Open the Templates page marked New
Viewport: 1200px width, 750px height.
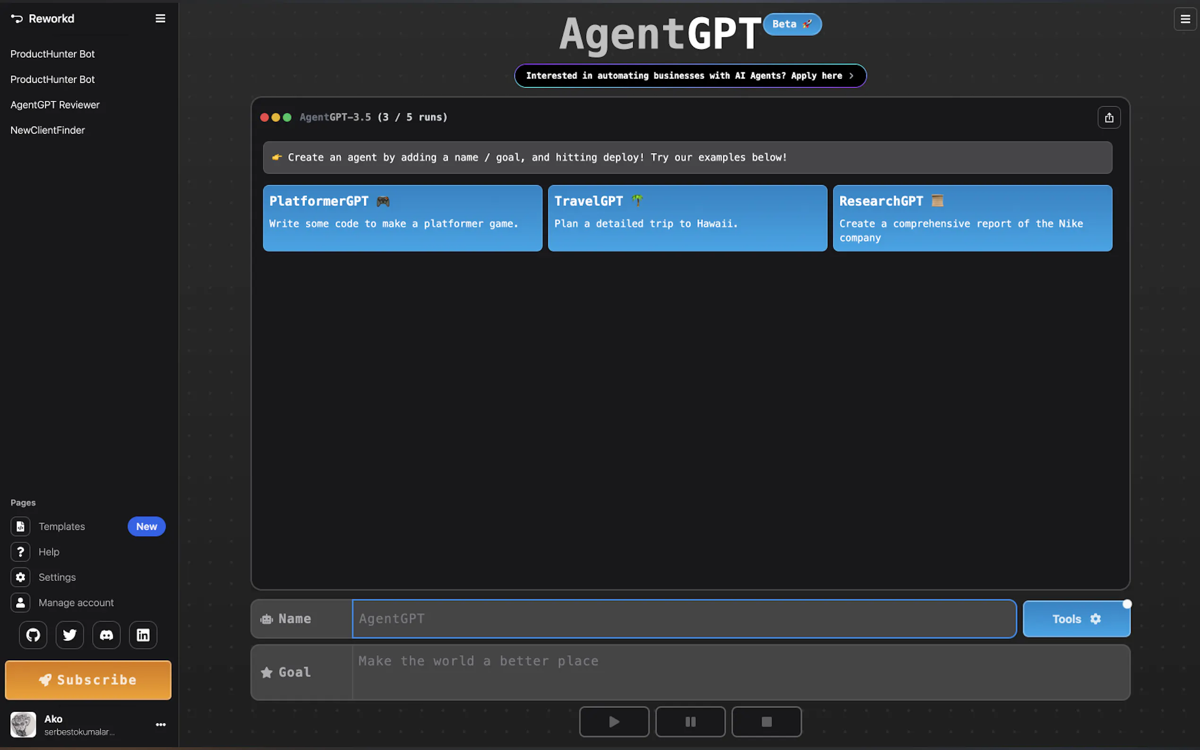pos(61,526)
